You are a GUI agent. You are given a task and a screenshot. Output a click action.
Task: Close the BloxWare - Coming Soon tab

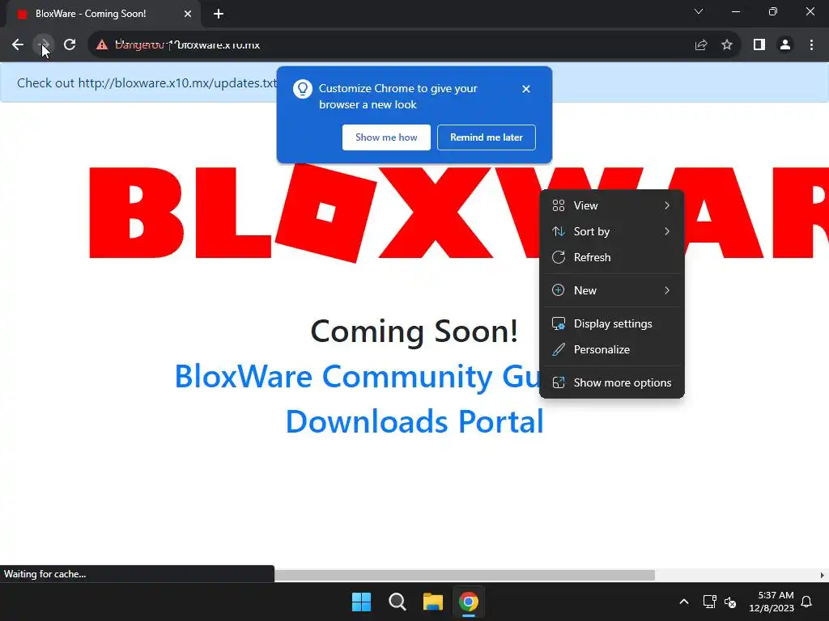[188, 14]
